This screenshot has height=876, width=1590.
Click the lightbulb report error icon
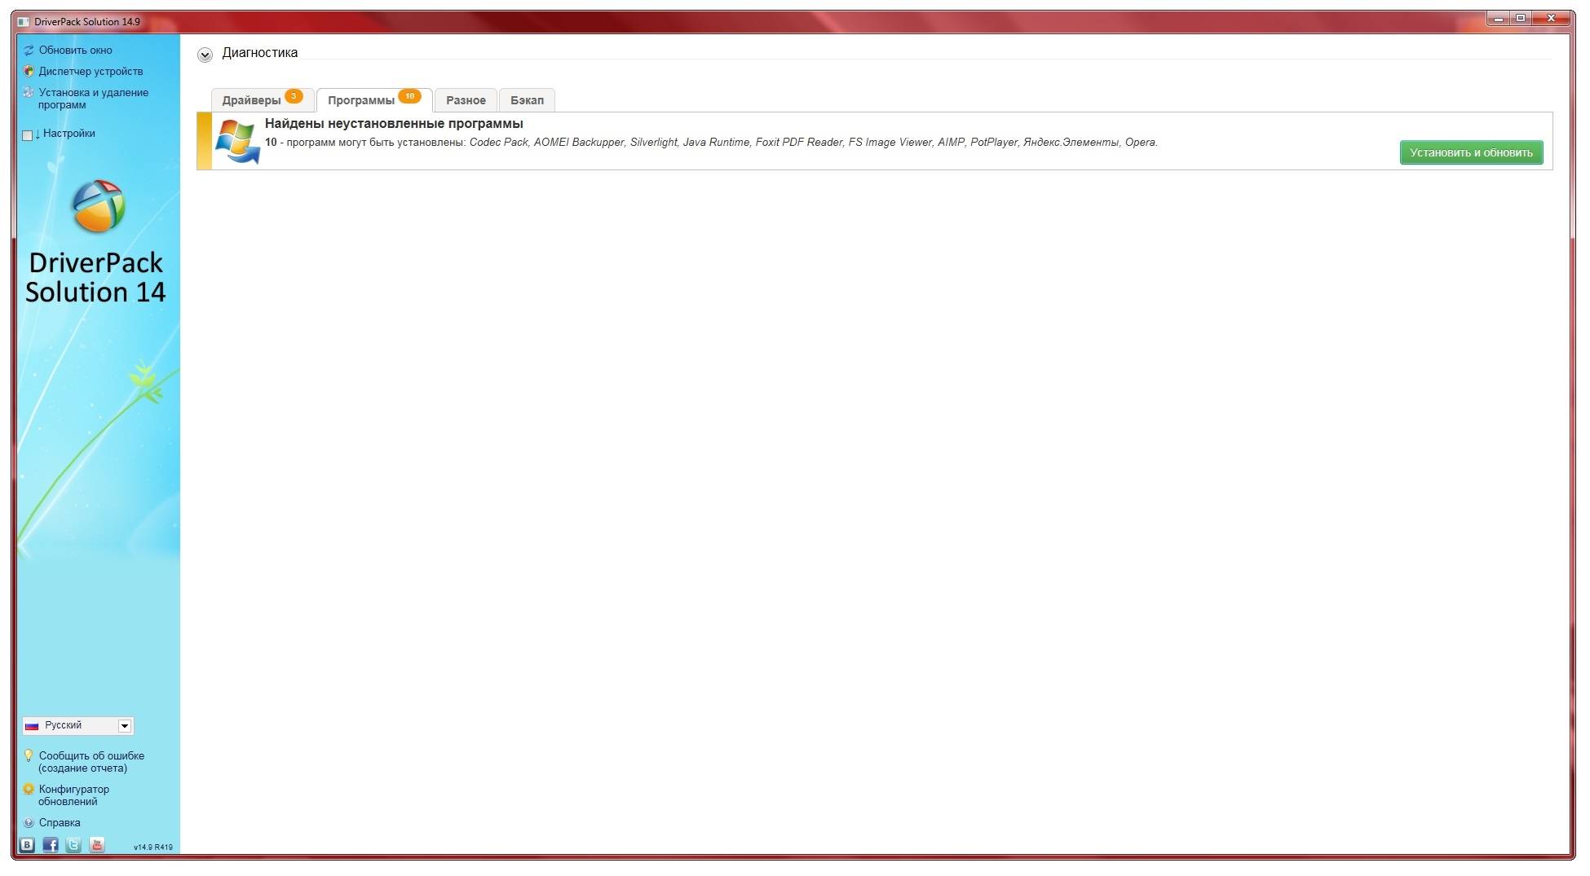[29, 756]
